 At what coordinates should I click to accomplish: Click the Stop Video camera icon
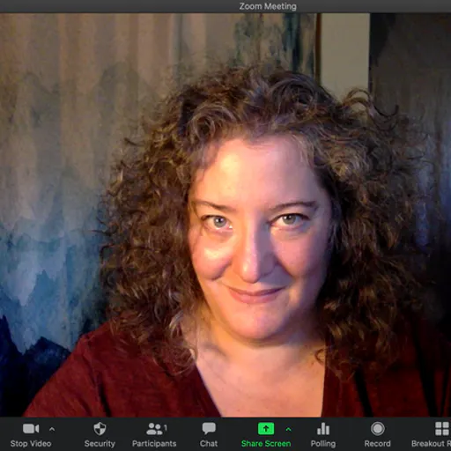click(x=31, y=429)
